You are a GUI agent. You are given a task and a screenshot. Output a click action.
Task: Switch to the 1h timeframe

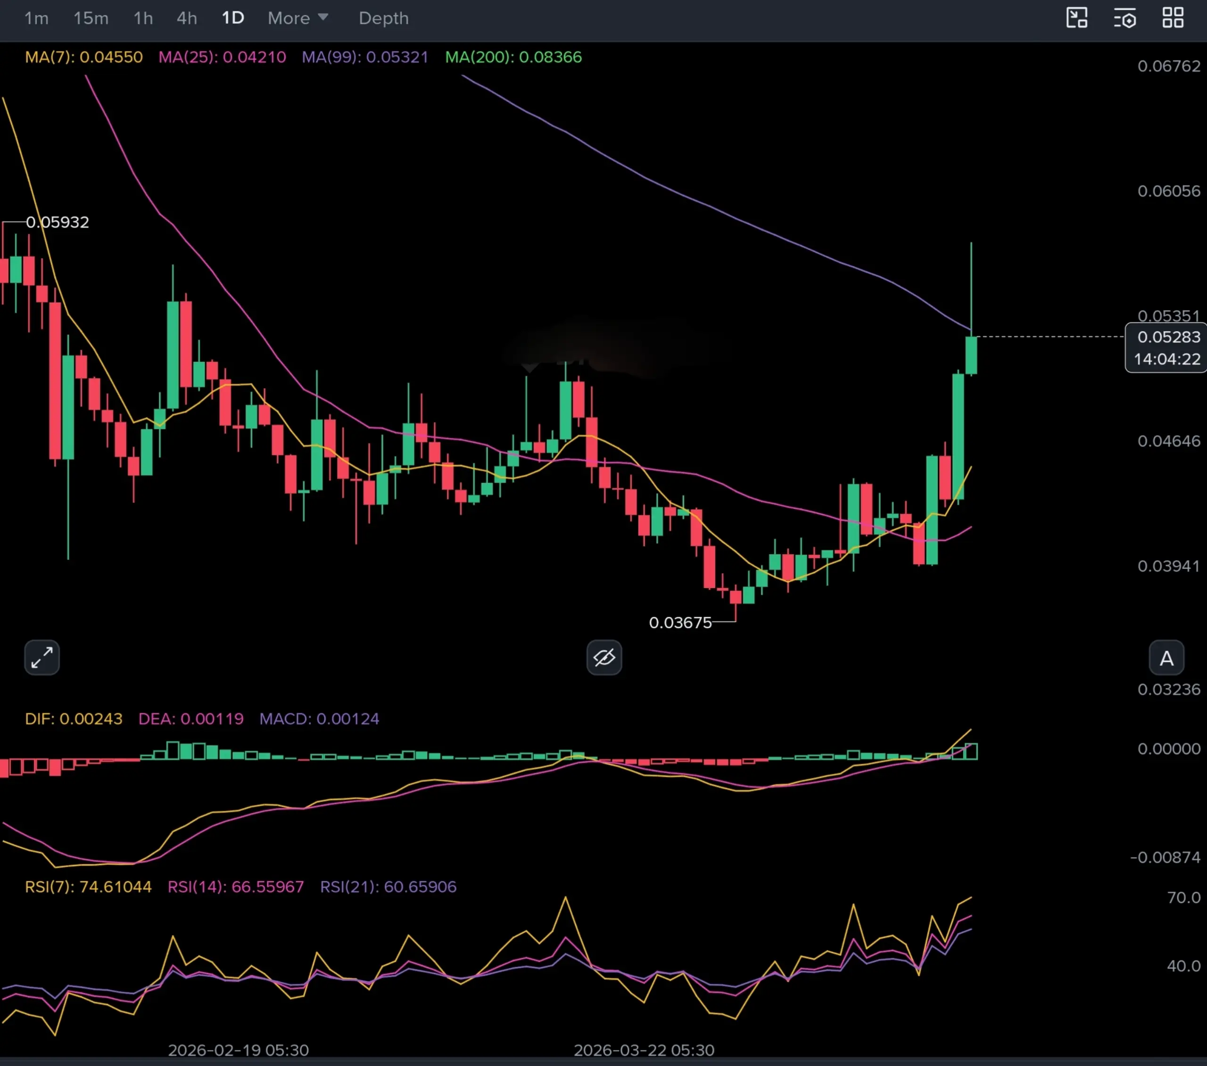coord(143,18)
